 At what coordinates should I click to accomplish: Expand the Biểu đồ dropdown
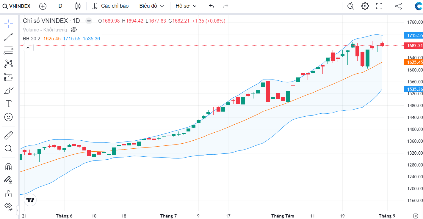(152, 6)
